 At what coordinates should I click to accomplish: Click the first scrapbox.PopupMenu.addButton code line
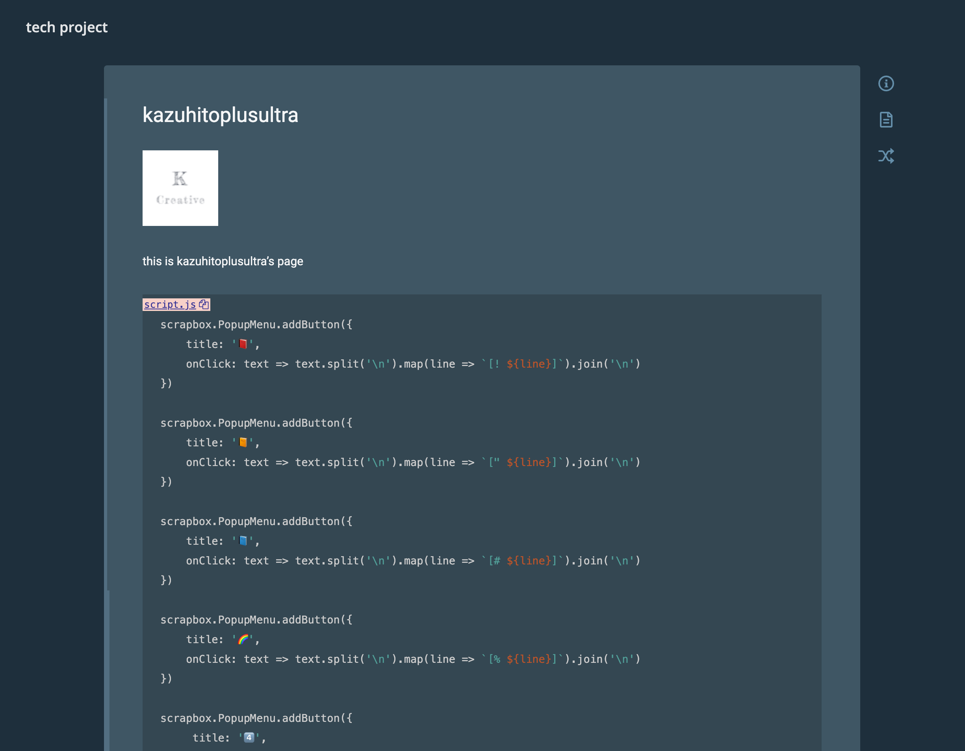256,324
